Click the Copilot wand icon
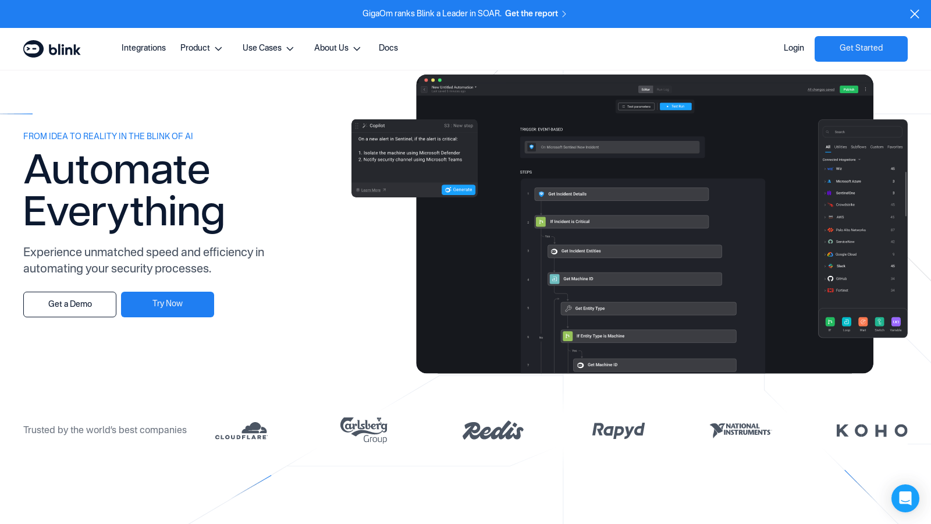Screen dimensions: 931x524 click(365, 126)
